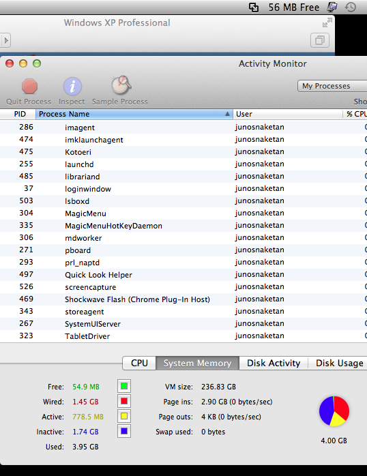Select the imagent process row
Viewport: 367px width, 476px height.
coord(183,128)
